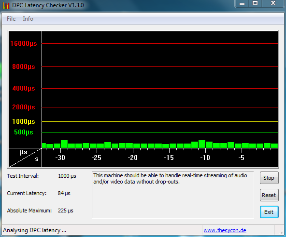Click the -20 seconds axis label
This screenshot has width=286, height=237.
pyautogui.click(x=132, y=158)
